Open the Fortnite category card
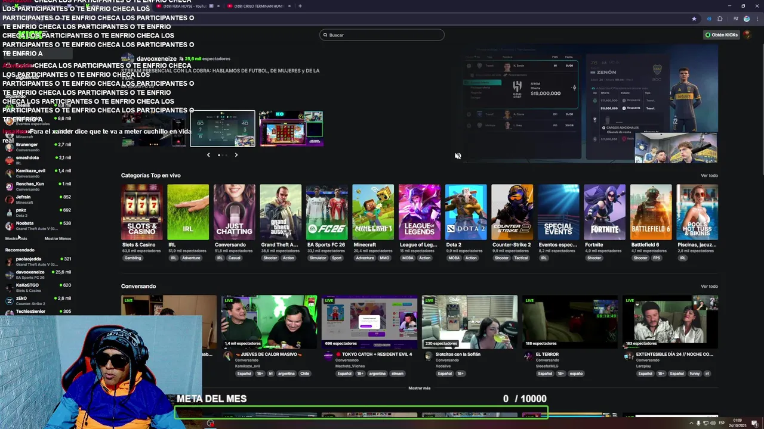Image resolution: width=764 pixels, height=429 pixels. click(x=605, y=212)
